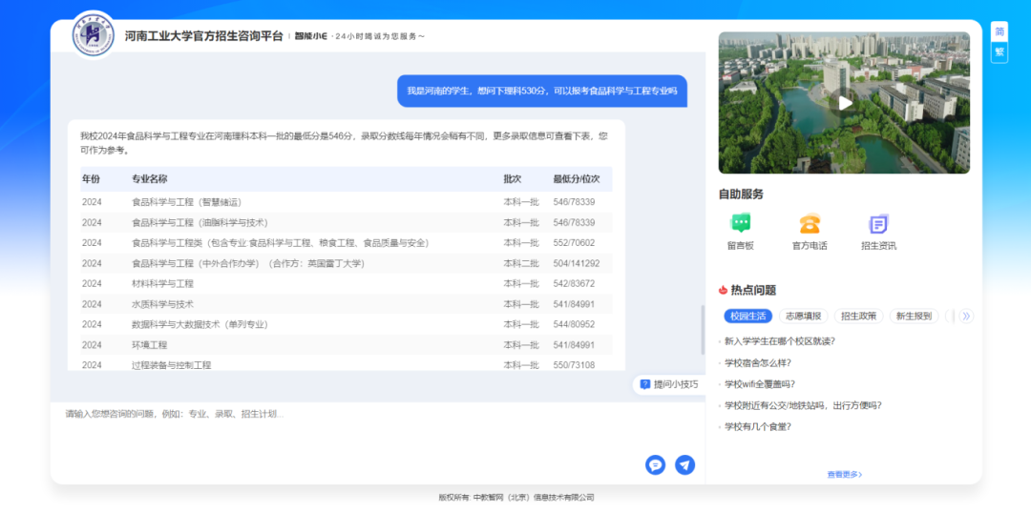Select the 校园生活 tab
This screenshot has width=1031, height=513.
(747, 316)
